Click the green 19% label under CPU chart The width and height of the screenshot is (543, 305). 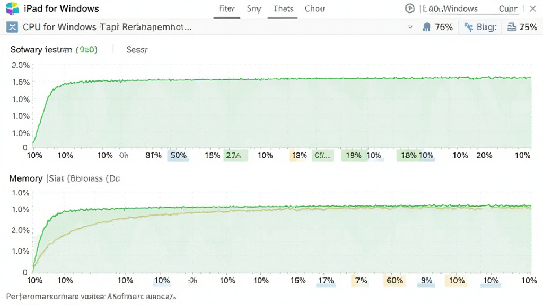pyautogui.click(x=354, y=155)
